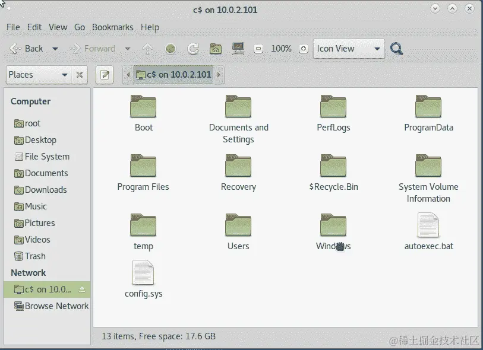Select Browse Network in the sidebar
This screenshot has width=483, height=350.
tap(47, 306)
